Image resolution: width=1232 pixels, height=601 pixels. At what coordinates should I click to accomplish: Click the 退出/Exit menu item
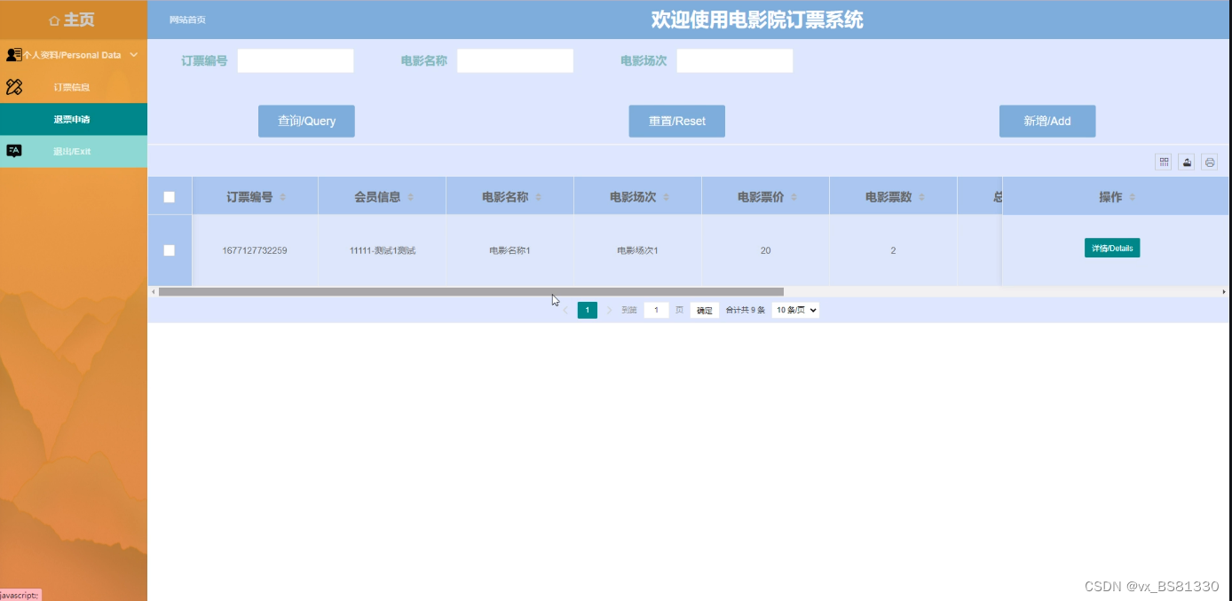74,151
